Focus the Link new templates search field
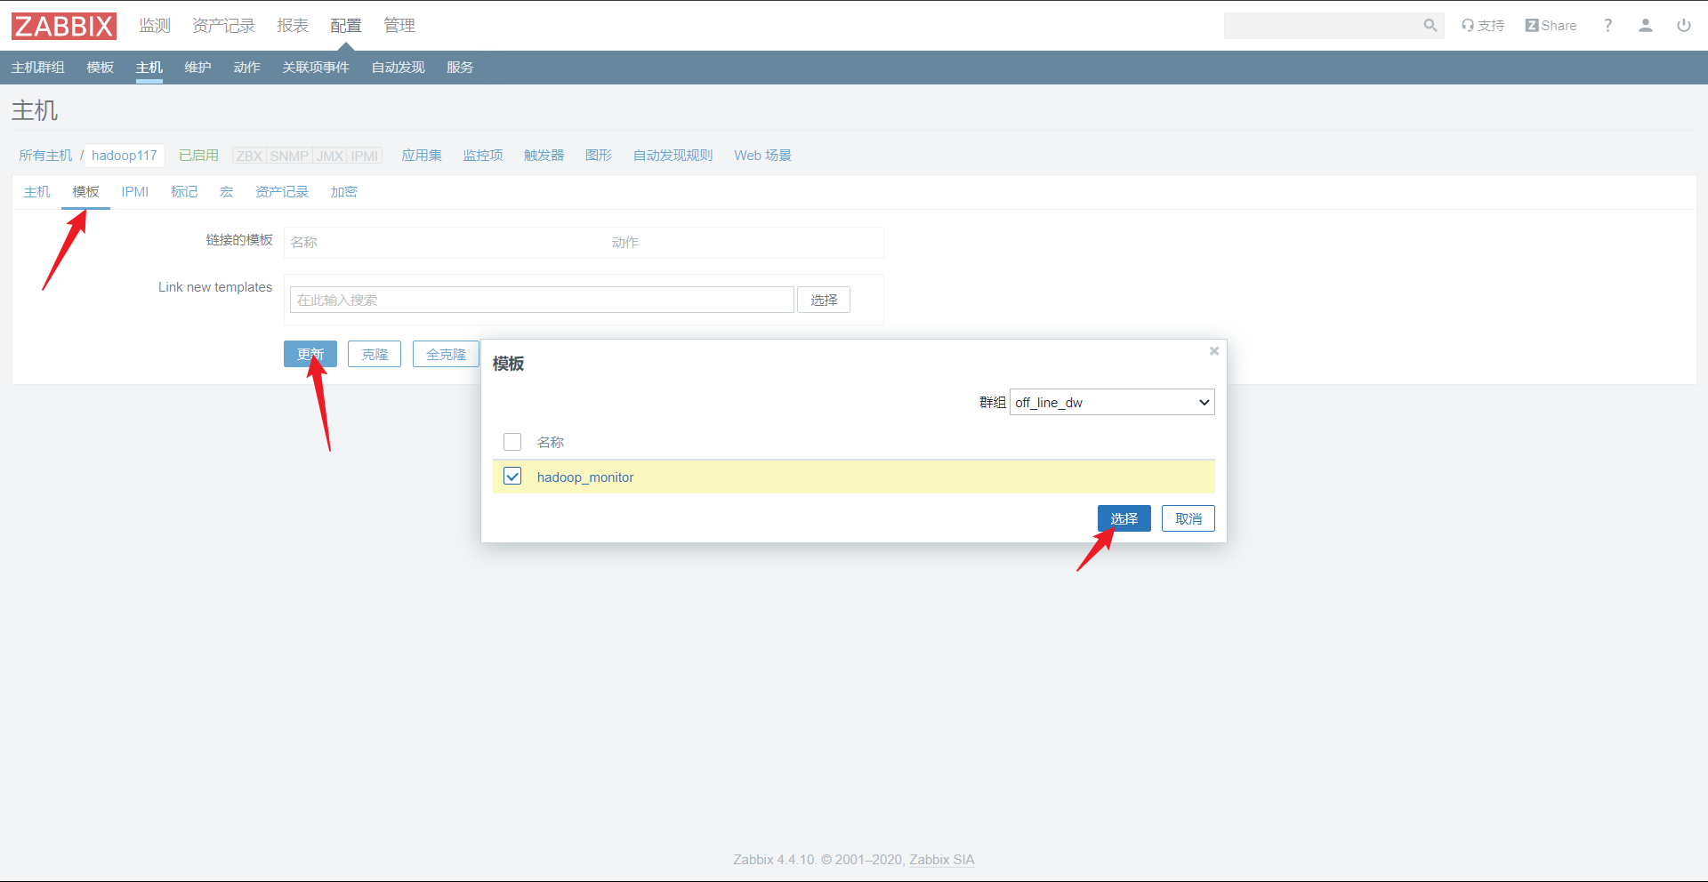Screen dimensions: 1708x882 542,300
